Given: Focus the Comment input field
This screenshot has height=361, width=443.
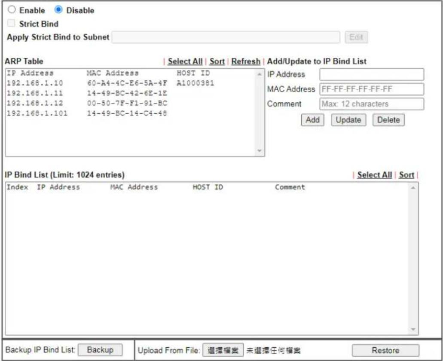Looking at the screenshot, I should click(x=372, y=104).
